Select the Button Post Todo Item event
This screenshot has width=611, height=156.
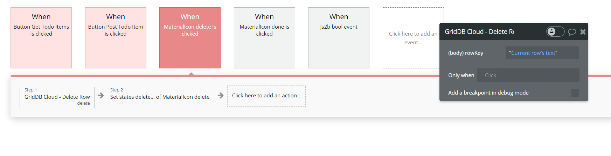(116, 38)
